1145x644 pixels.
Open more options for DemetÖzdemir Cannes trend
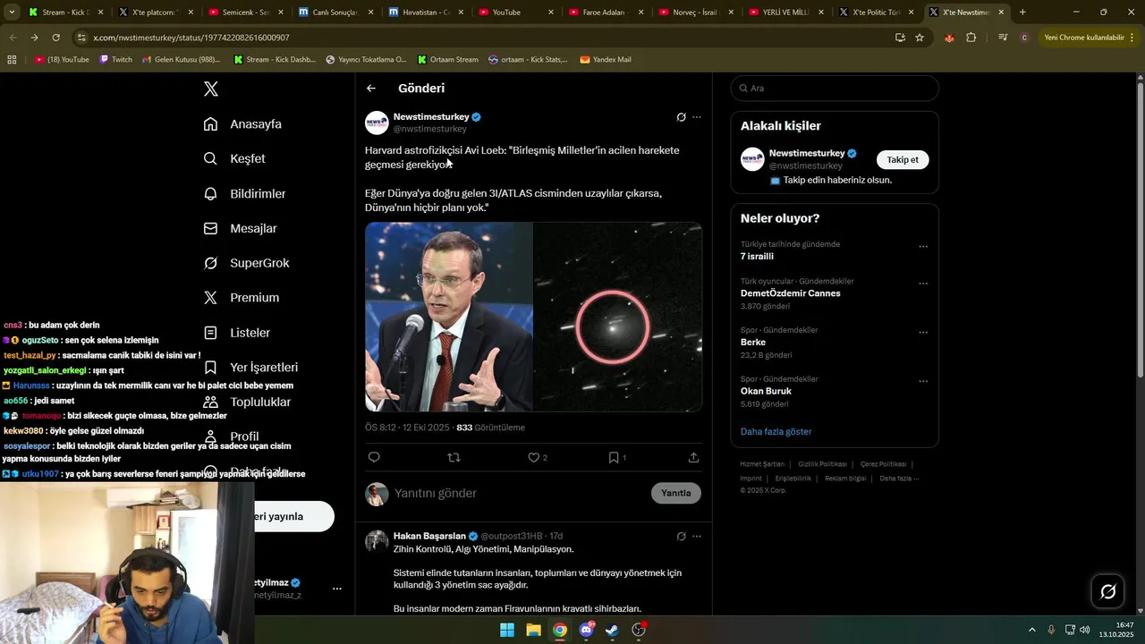pos(923,284)
